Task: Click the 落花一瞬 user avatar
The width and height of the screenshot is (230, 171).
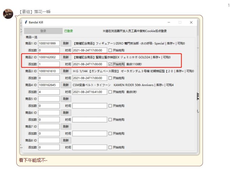Action: [8, 14]
